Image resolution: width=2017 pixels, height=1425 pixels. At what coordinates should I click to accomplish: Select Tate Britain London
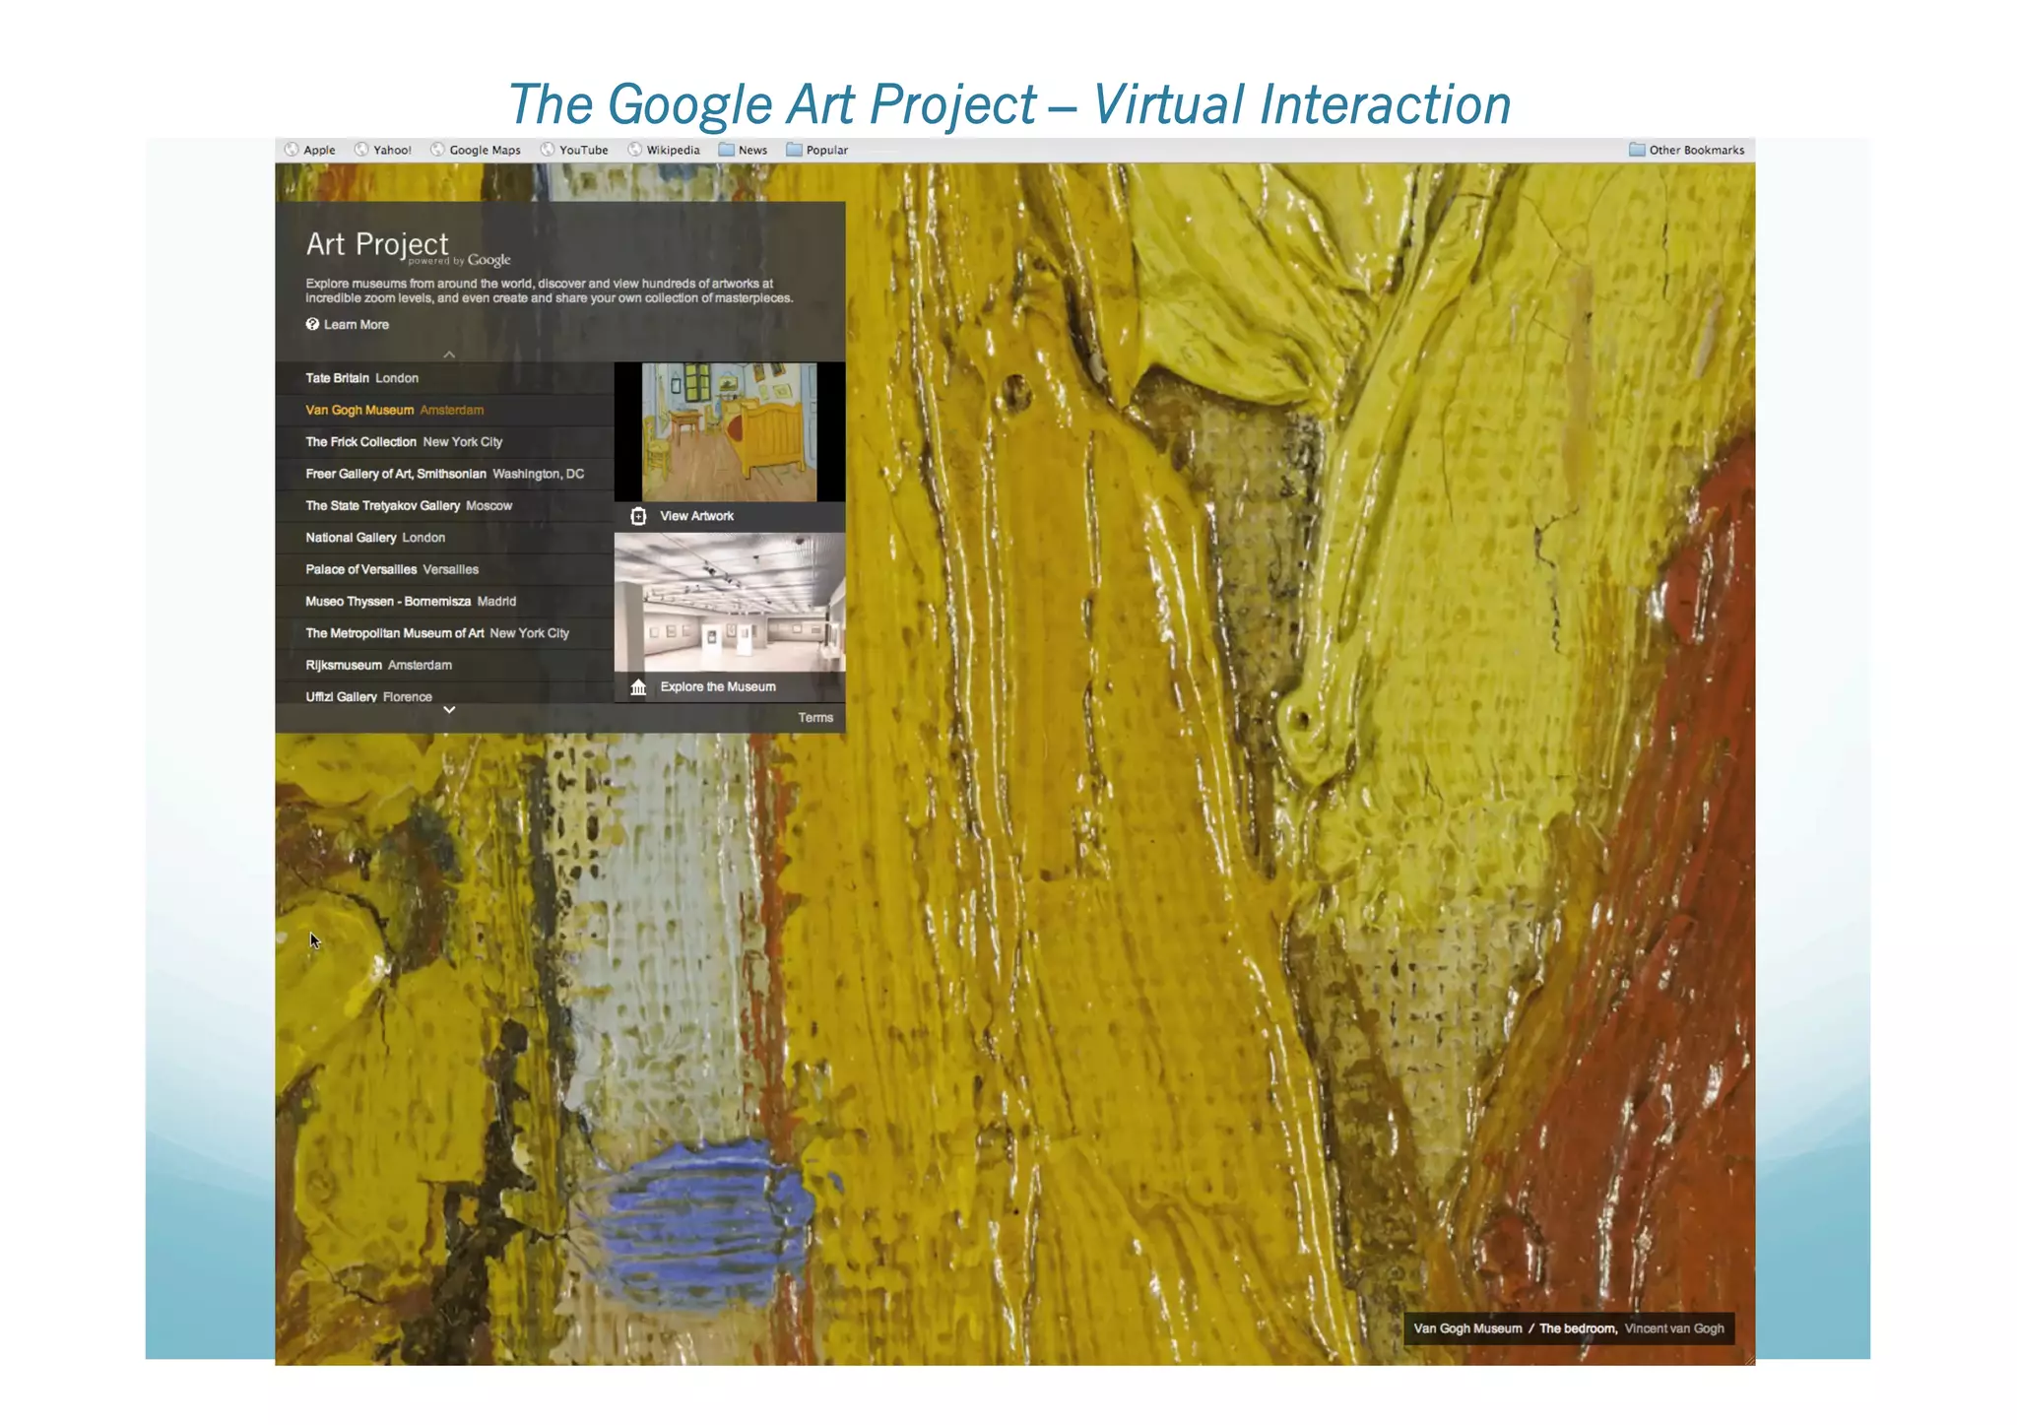445,378
